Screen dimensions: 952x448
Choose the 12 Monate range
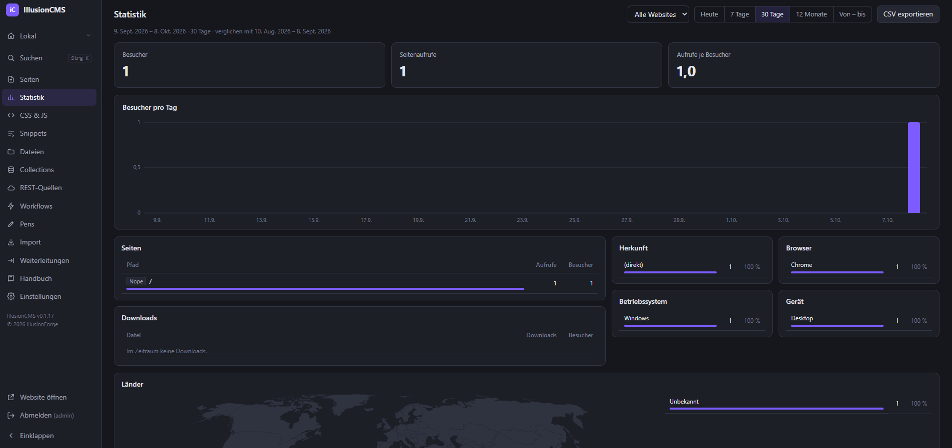[x=812, y=14]
